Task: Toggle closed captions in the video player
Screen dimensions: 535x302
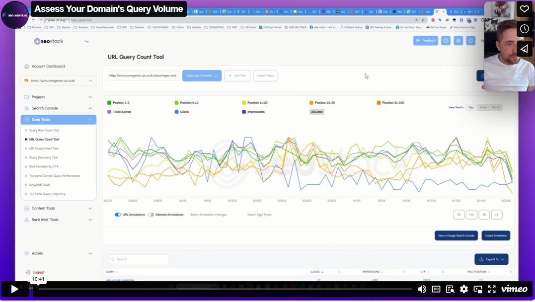Action: (436, 289)
